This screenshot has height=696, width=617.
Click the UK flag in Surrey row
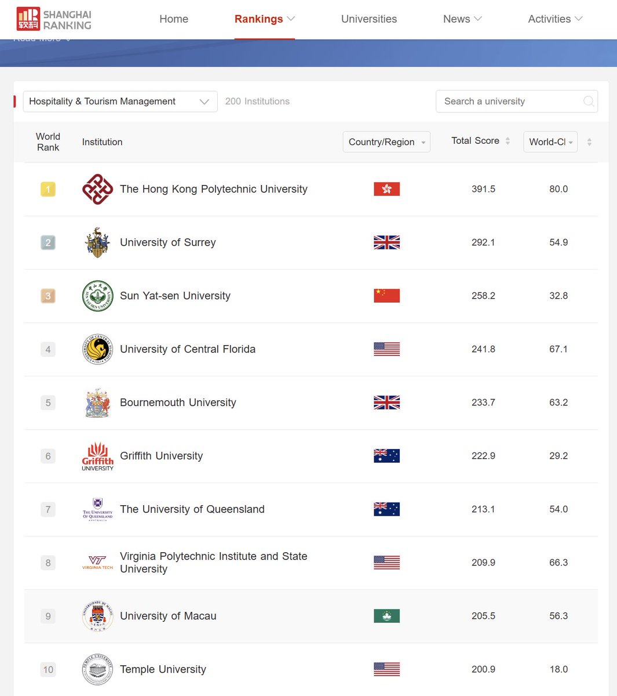pos(387,242)
